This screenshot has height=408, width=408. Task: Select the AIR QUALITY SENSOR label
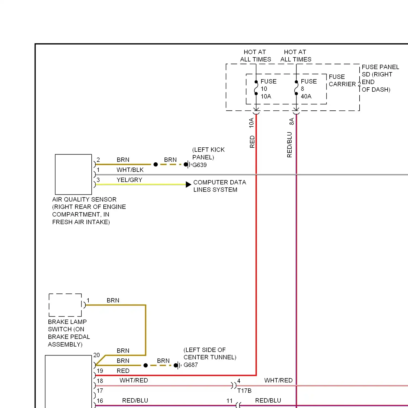[x=89, y=211]
